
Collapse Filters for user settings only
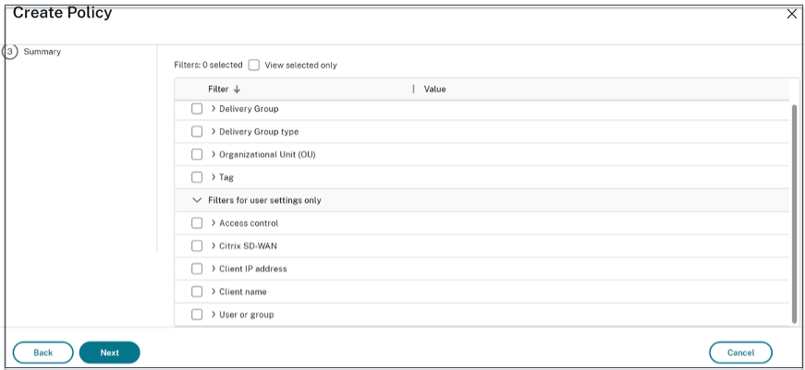[197, 200]
